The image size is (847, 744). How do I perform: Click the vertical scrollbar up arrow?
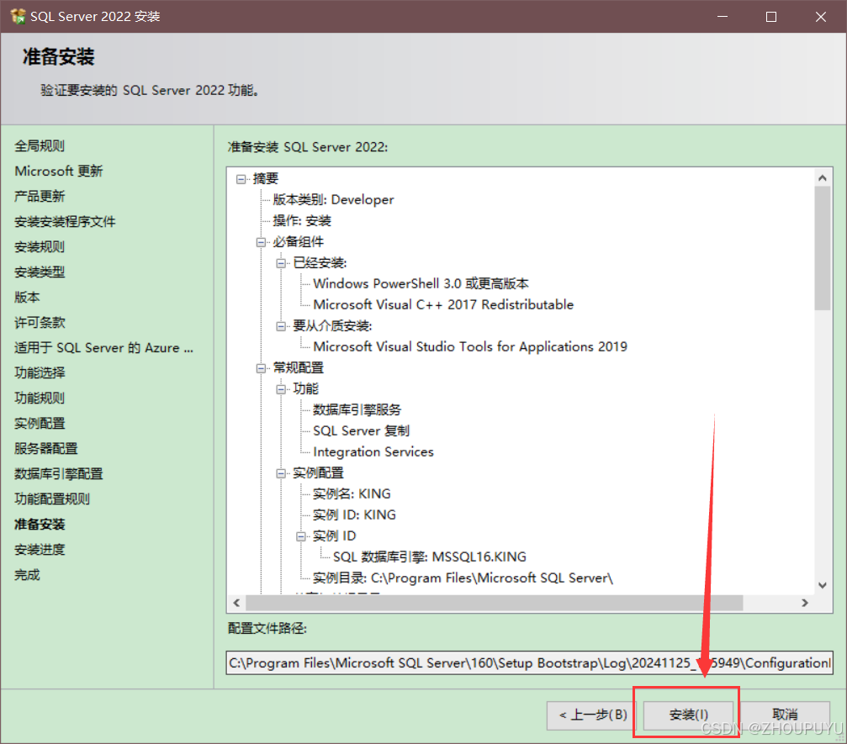pos(822,177)
